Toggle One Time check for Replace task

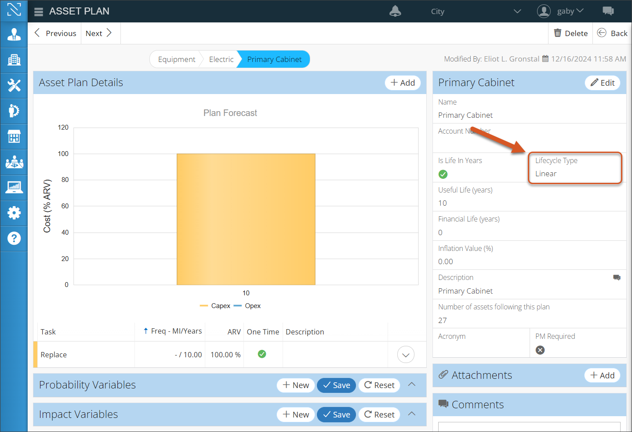262,354
